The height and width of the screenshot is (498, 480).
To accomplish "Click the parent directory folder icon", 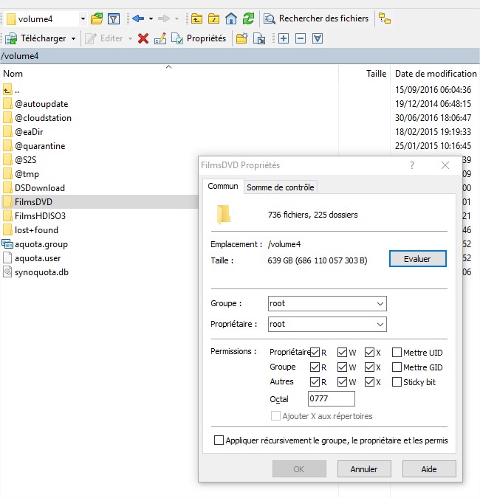I will click(197, 18).
